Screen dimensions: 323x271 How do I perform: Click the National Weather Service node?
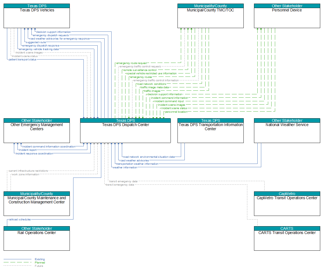coord(287,131)
